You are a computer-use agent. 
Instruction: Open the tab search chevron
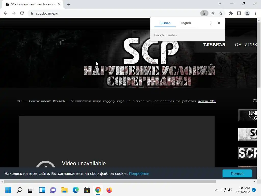220,4
